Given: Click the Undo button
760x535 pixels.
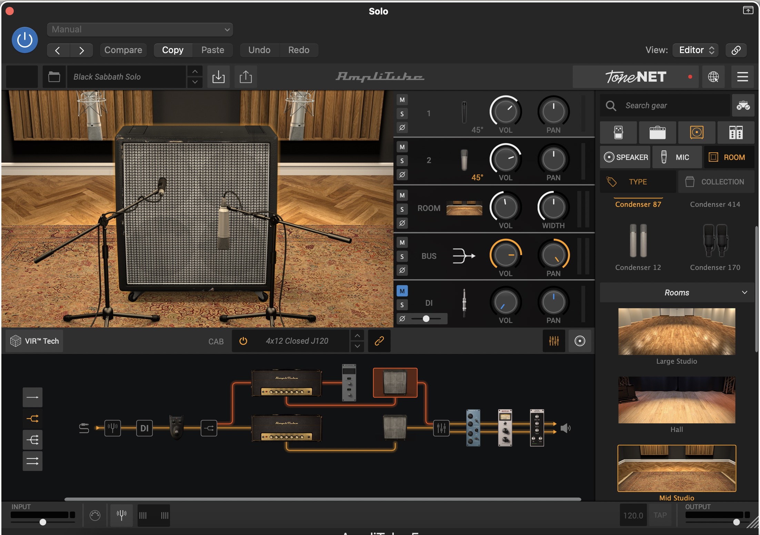Looking at the screenshot, I should click(x=259, y=50).
